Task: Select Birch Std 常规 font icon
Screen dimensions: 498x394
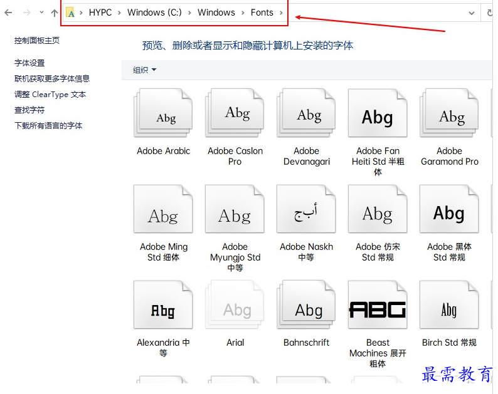Action: 449,305
